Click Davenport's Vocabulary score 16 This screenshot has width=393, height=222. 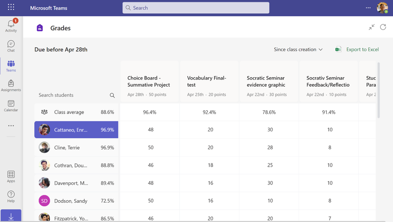[210, 183]
